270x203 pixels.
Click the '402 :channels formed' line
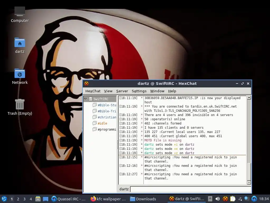163,123
